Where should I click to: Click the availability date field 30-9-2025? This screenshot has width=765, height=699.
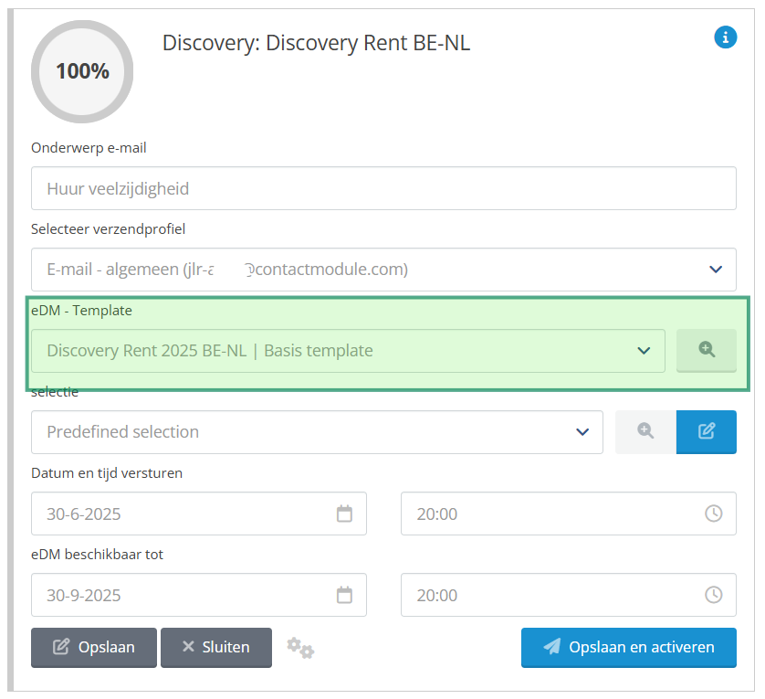coord(199,595)
